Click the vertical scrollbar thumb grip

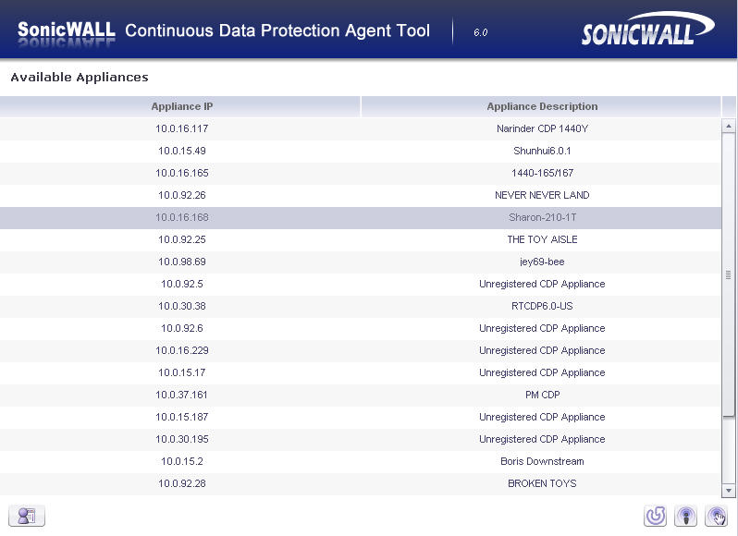pyautogui.click(x=729, y=274)
